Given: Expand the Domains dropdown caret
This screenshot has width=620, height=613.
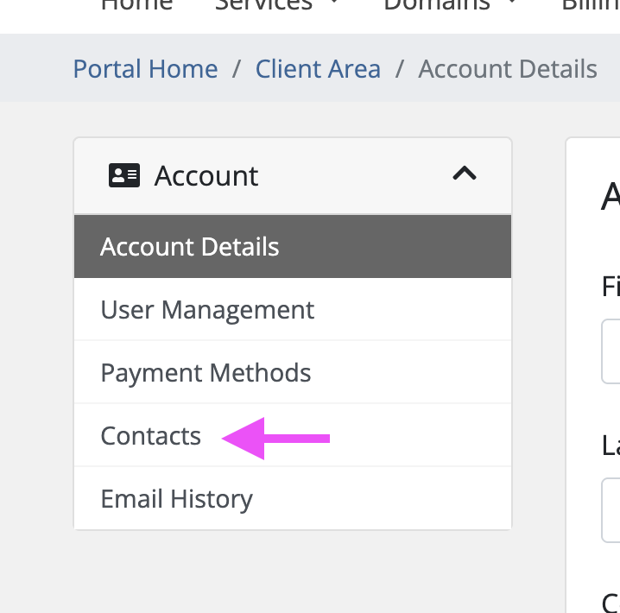Looking at the screenshot, I should click(x=511, y=4).
